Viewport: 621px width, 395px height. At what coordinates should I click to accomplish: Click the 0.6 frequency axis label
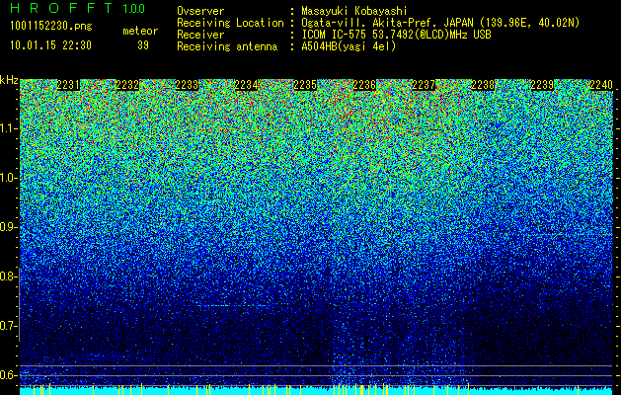click(8, 375)
